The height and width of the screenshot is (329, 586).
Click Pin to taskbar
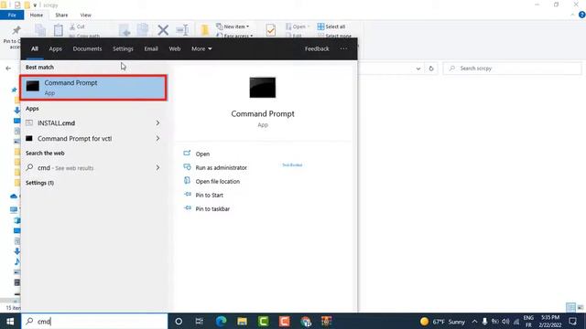pyautogui.click(x=212, y=209)
